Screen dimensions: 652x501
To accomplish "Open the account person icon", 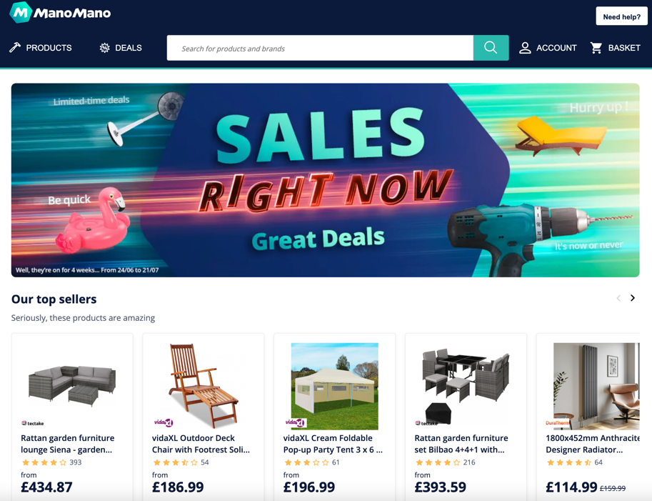I will coord(525,48).
